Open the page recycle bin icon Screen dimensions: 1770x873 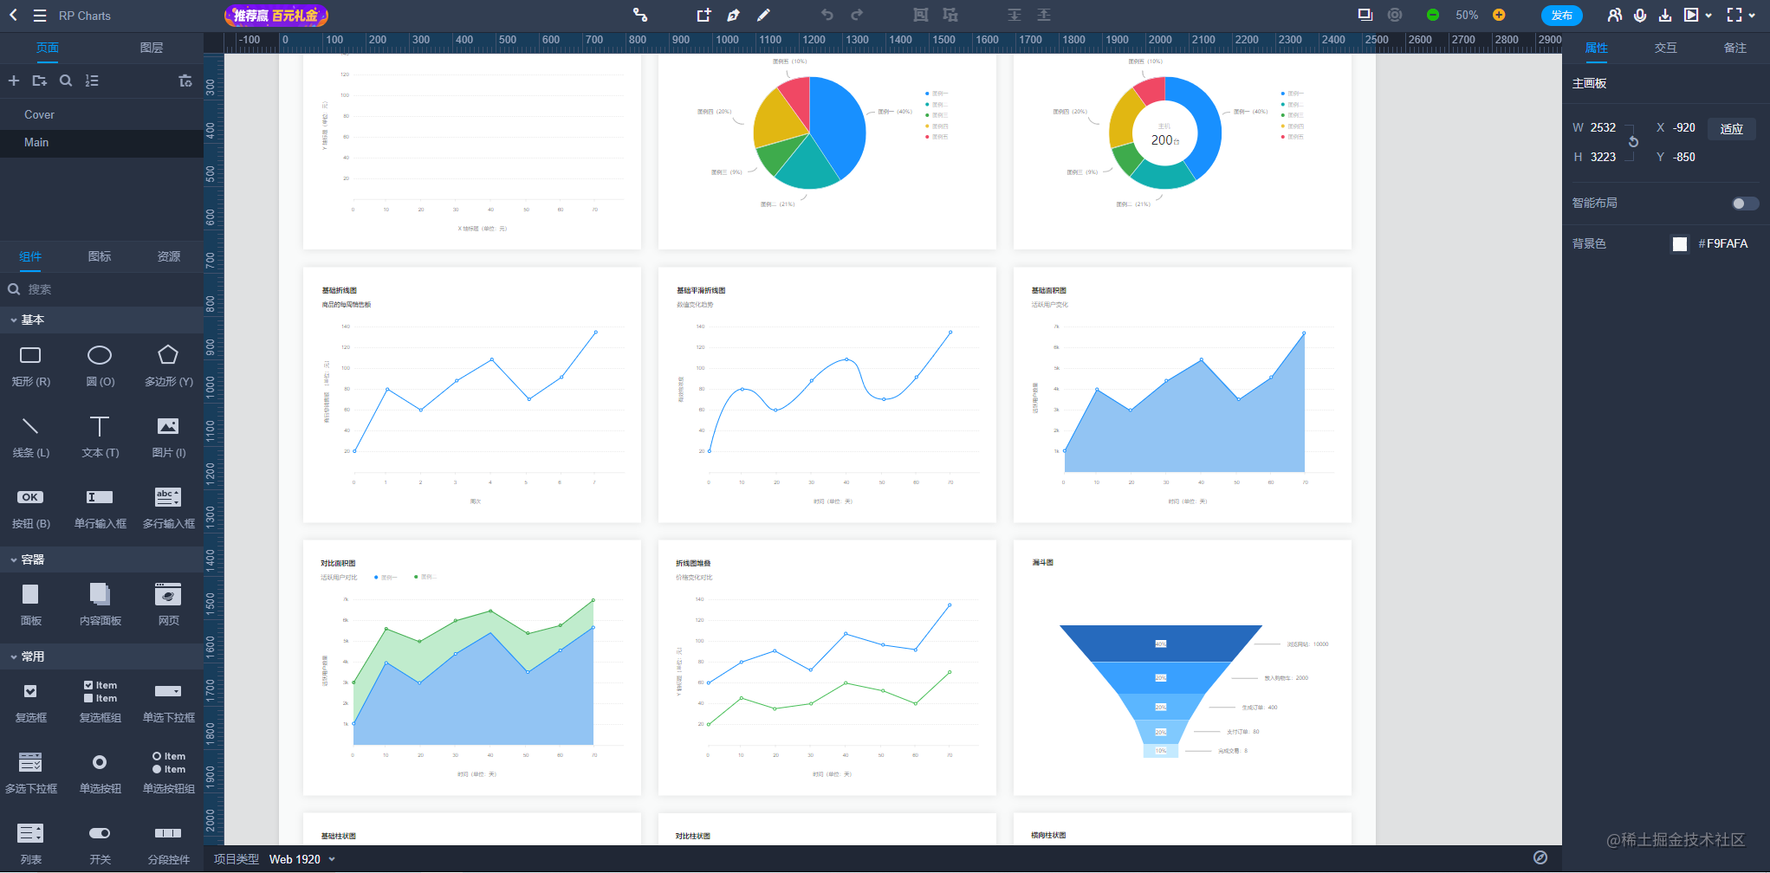tap(185, 81)
